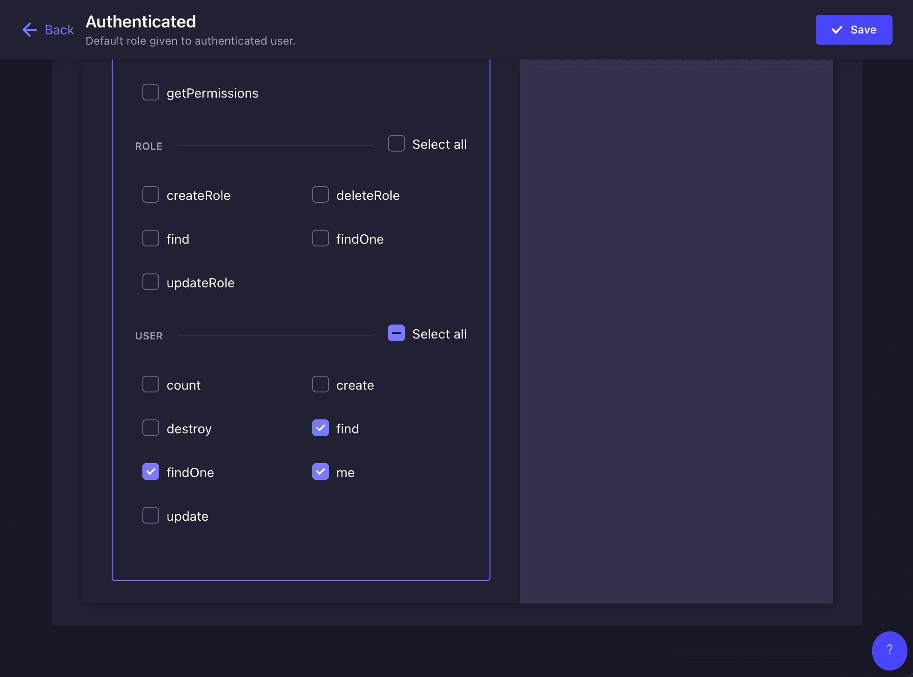Click the checkmark icon in Save button

(837, 30)
